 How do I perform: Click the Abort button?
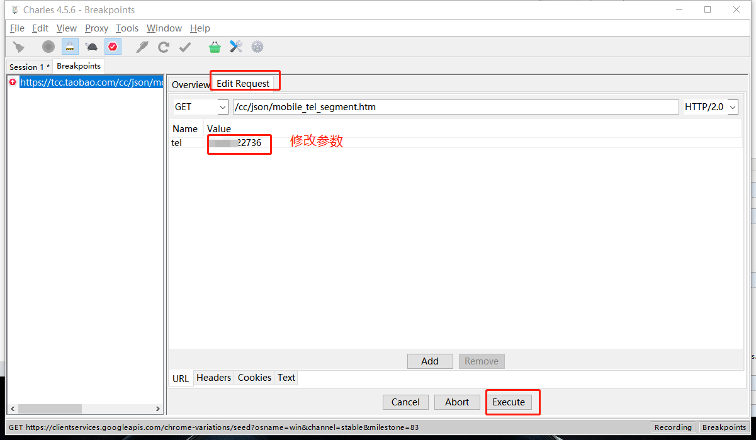point(457,402)
